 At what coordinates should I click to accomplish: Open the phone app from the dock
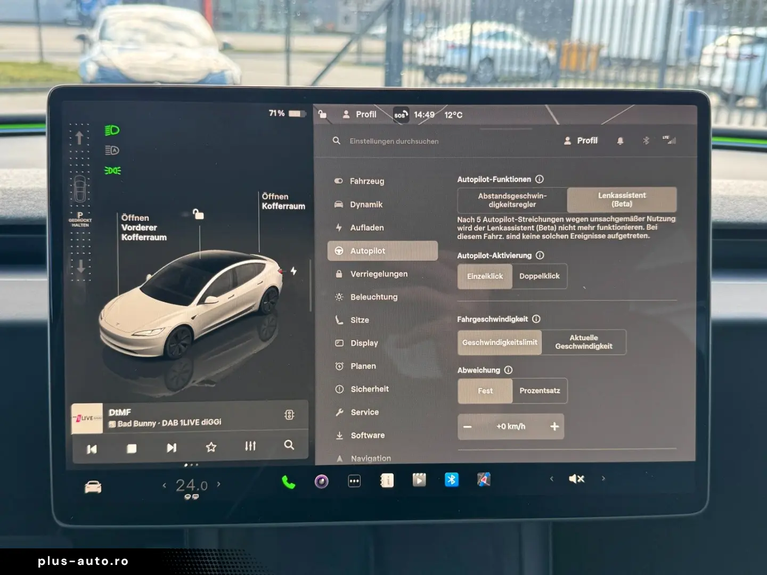[288, 481]
